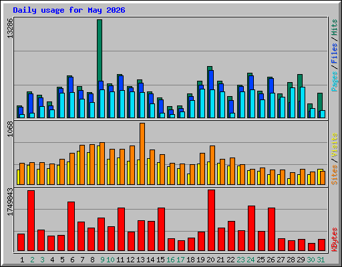
Task: Click day label 20 on x-axis
Action: pyautogui.click(x=210, y=260)
